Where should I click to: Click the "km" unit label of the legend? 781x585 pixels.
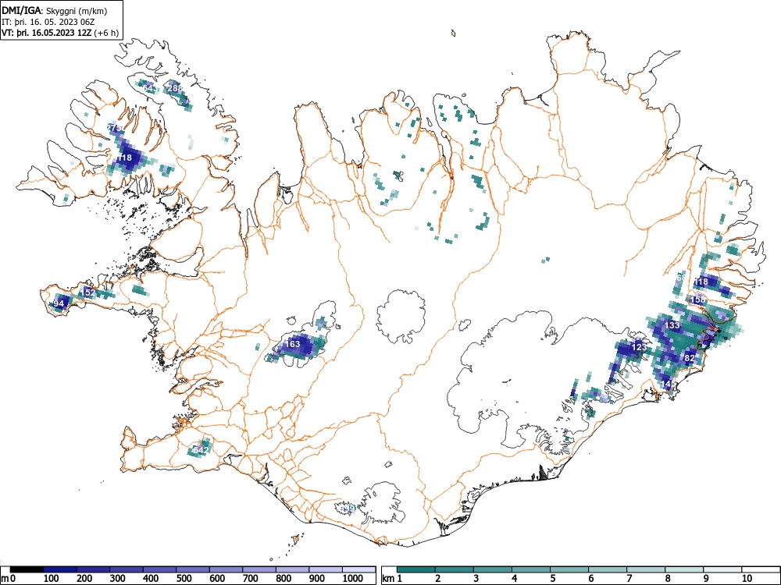coord(388,579)
